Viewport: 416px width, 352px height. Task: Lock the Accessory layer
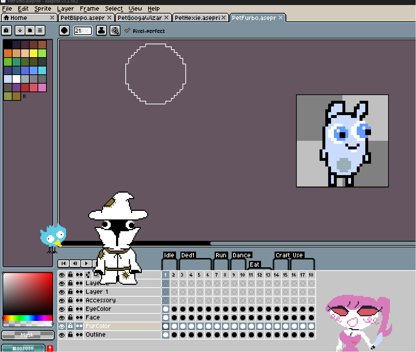70,300
